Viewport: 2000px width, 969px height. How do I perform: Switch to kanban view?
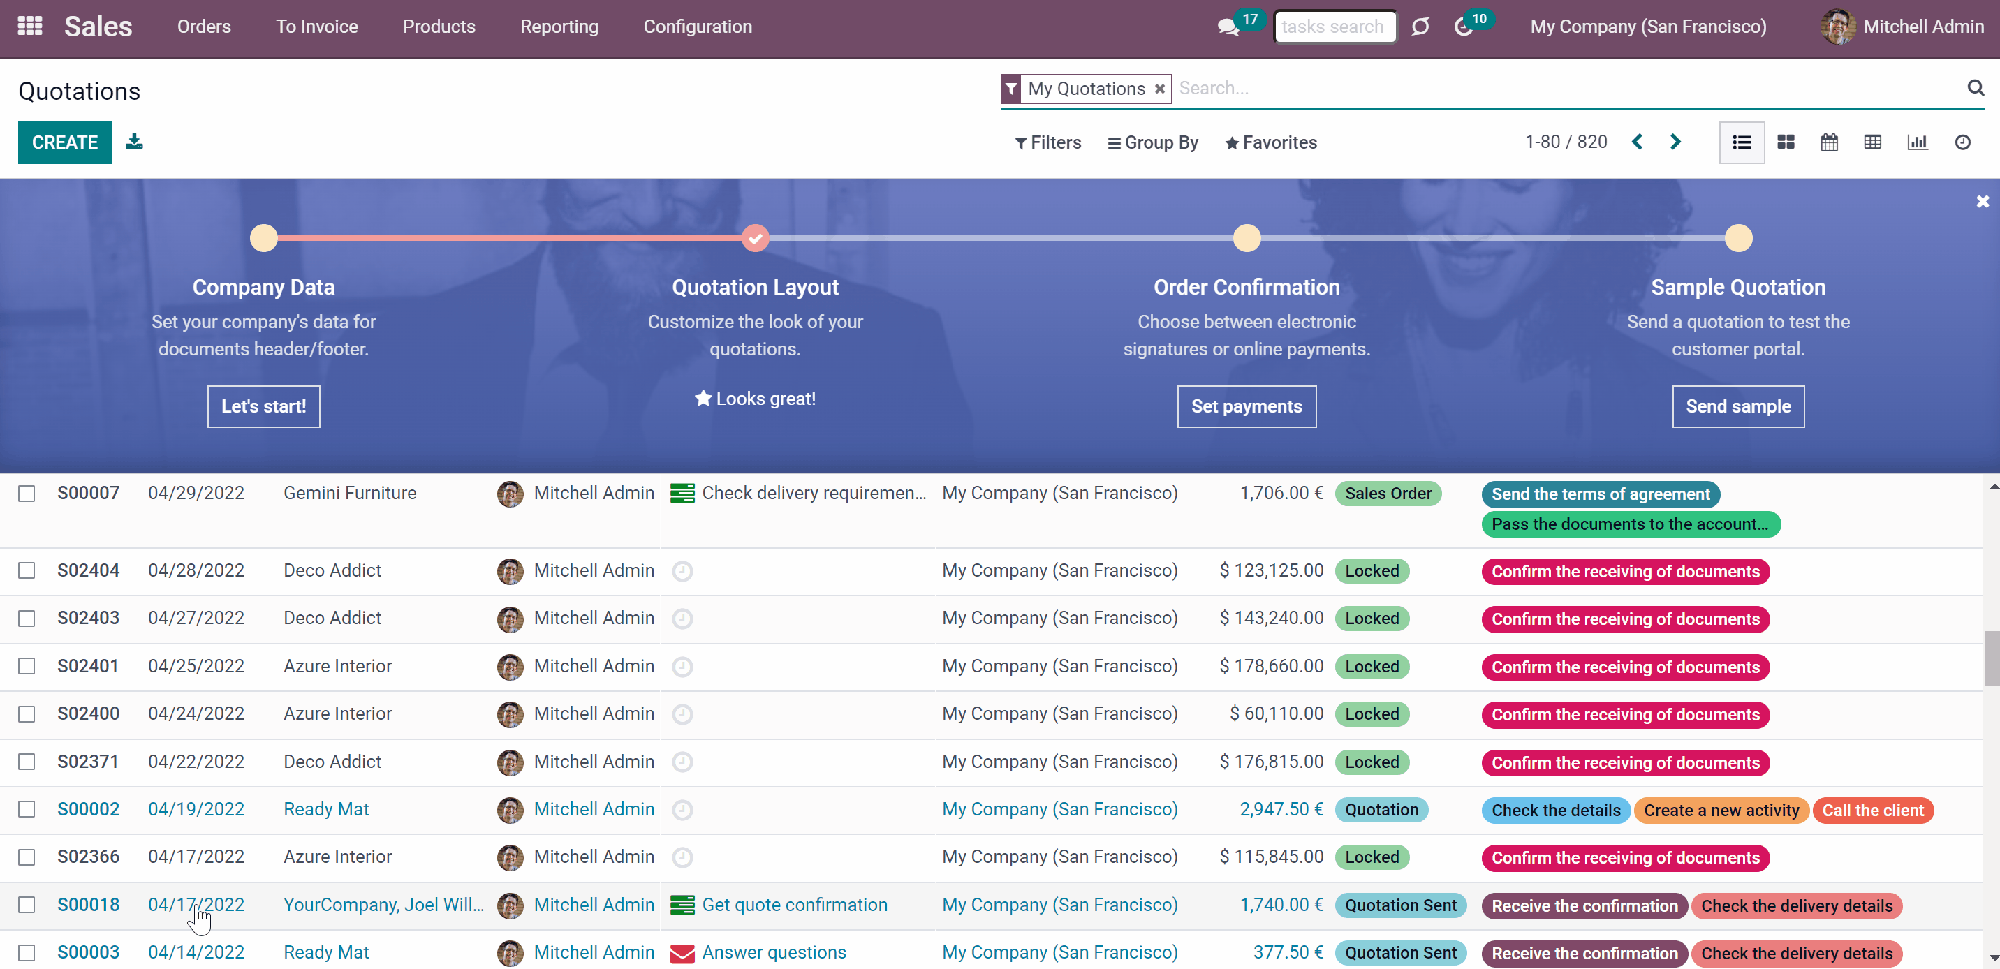(x=1786, y=142)
